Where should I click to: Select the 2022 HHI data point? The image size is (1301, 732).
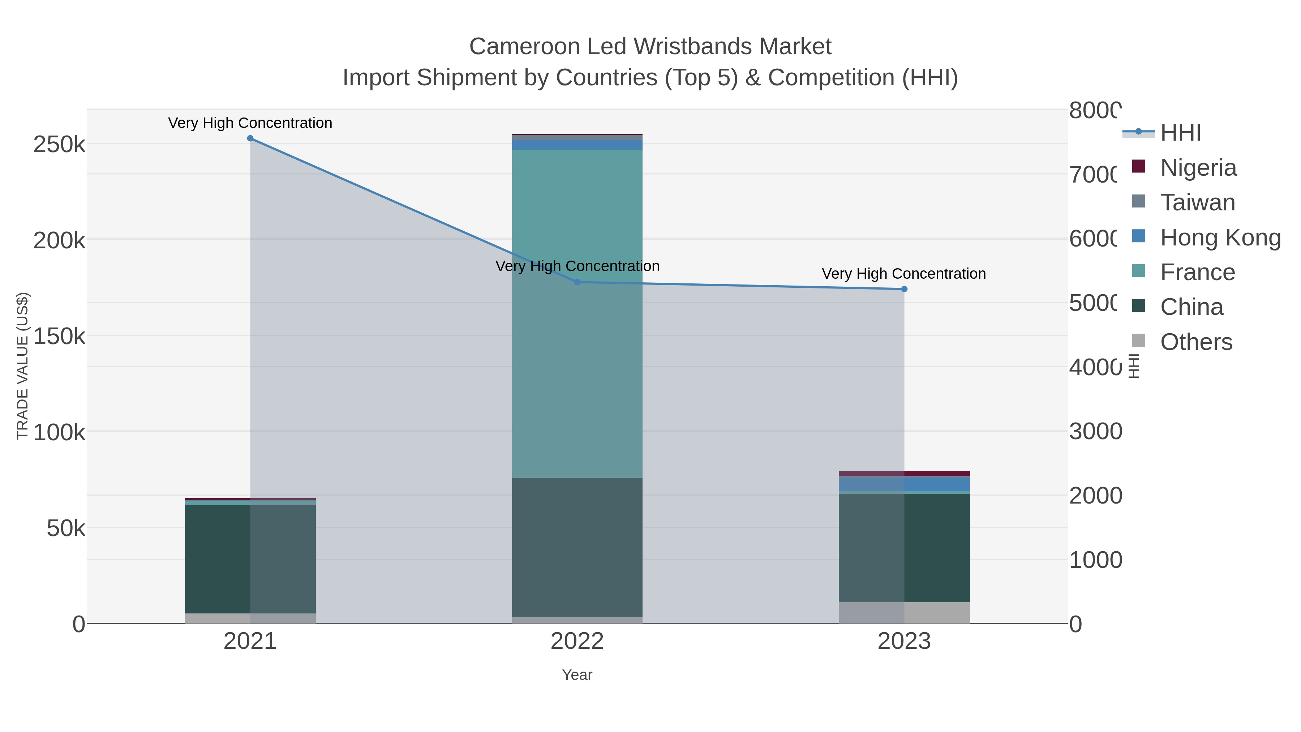pos(577,282)
